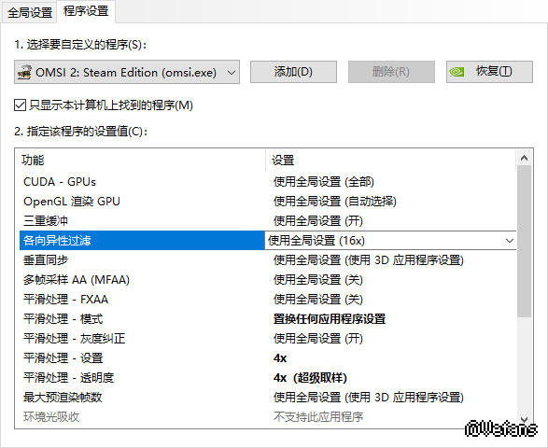548x448 pixels.
Task: Click the scrollbar down arrow
Action: coord(524,419)
